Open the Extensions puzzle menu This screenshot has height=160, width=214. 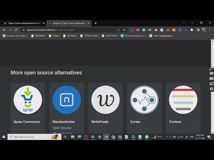[x=192, y=30]
